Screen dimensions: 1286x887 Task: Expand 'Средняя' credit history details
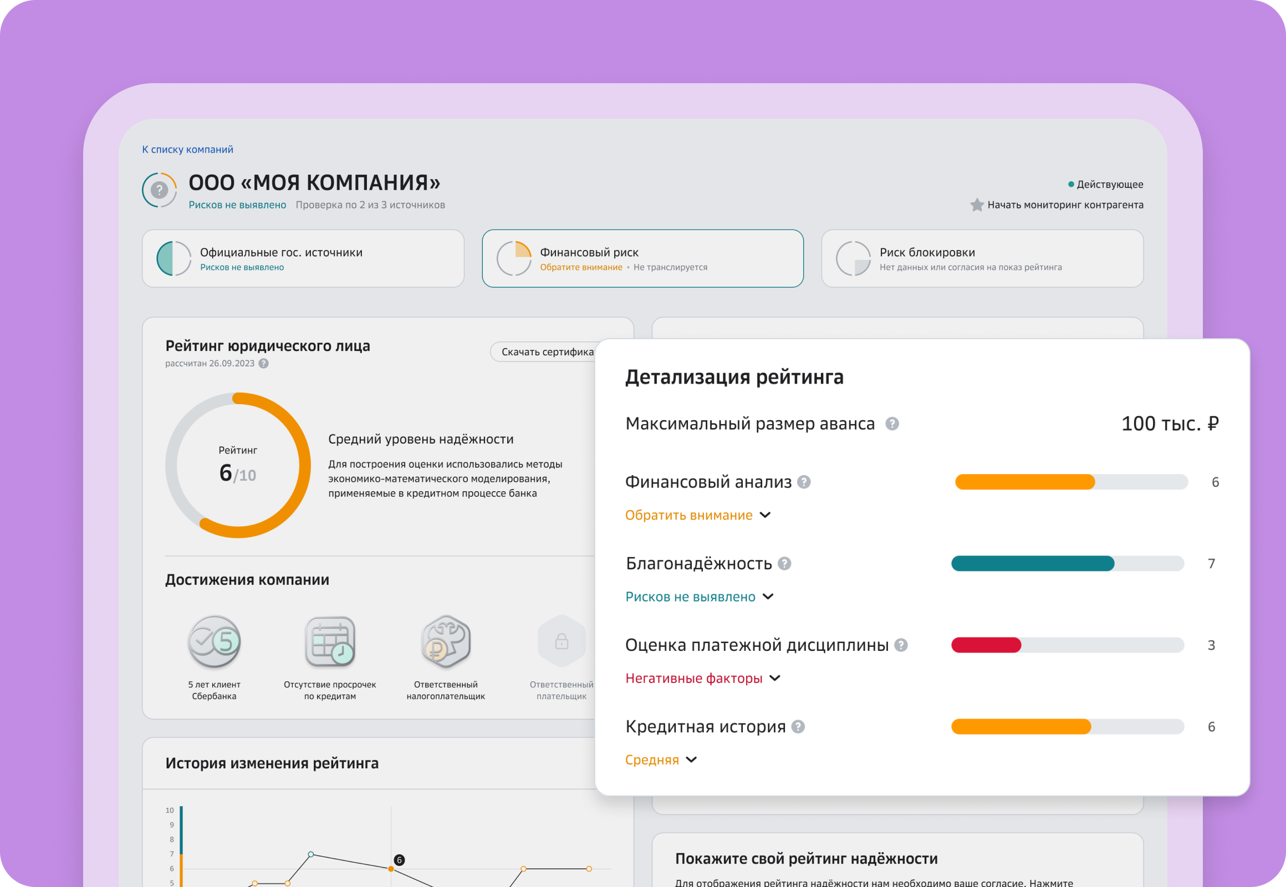pyautogui.click(x=661, y=759)
